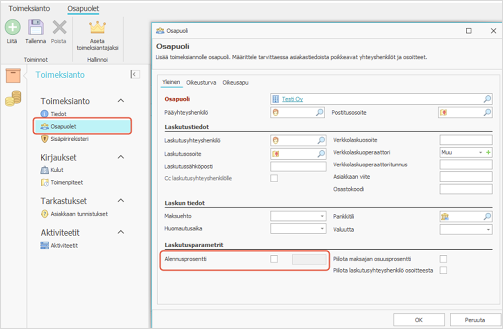
Task: Open the Maksuehto dropdown
Action: click(322, 216)
